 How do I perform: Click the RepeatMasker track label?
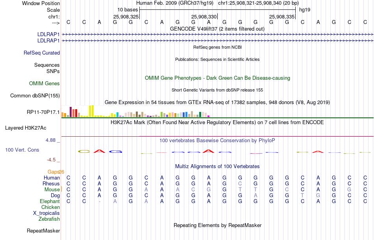[43, 231]
